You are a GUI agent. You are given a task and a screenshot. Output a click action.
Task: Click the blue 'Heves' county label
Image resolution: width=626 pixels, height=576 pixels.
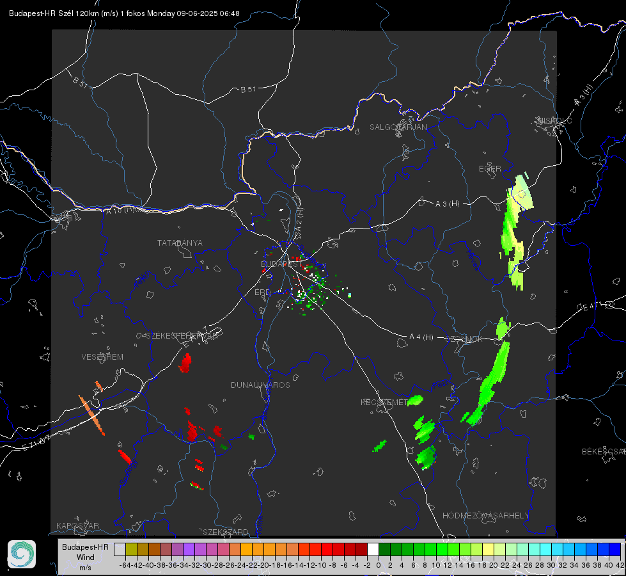click(473, 260)
